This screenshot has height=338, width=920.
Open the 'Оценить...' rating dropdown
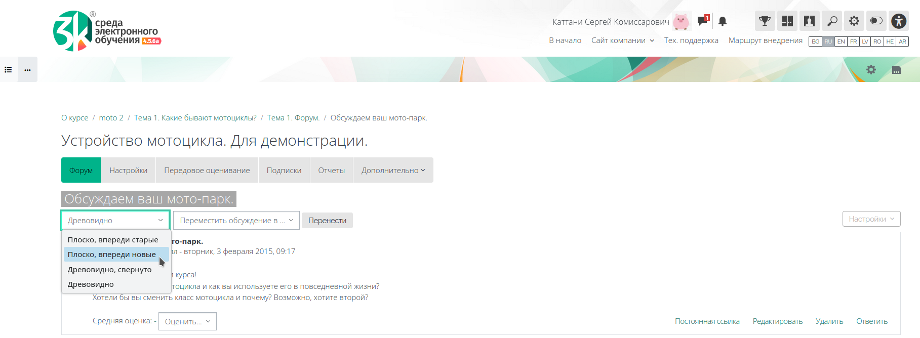187,322
